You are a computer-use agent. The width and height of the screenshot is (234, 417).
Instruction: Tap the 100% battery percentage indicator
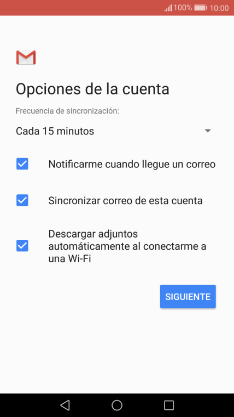click(x=183, y=8)
